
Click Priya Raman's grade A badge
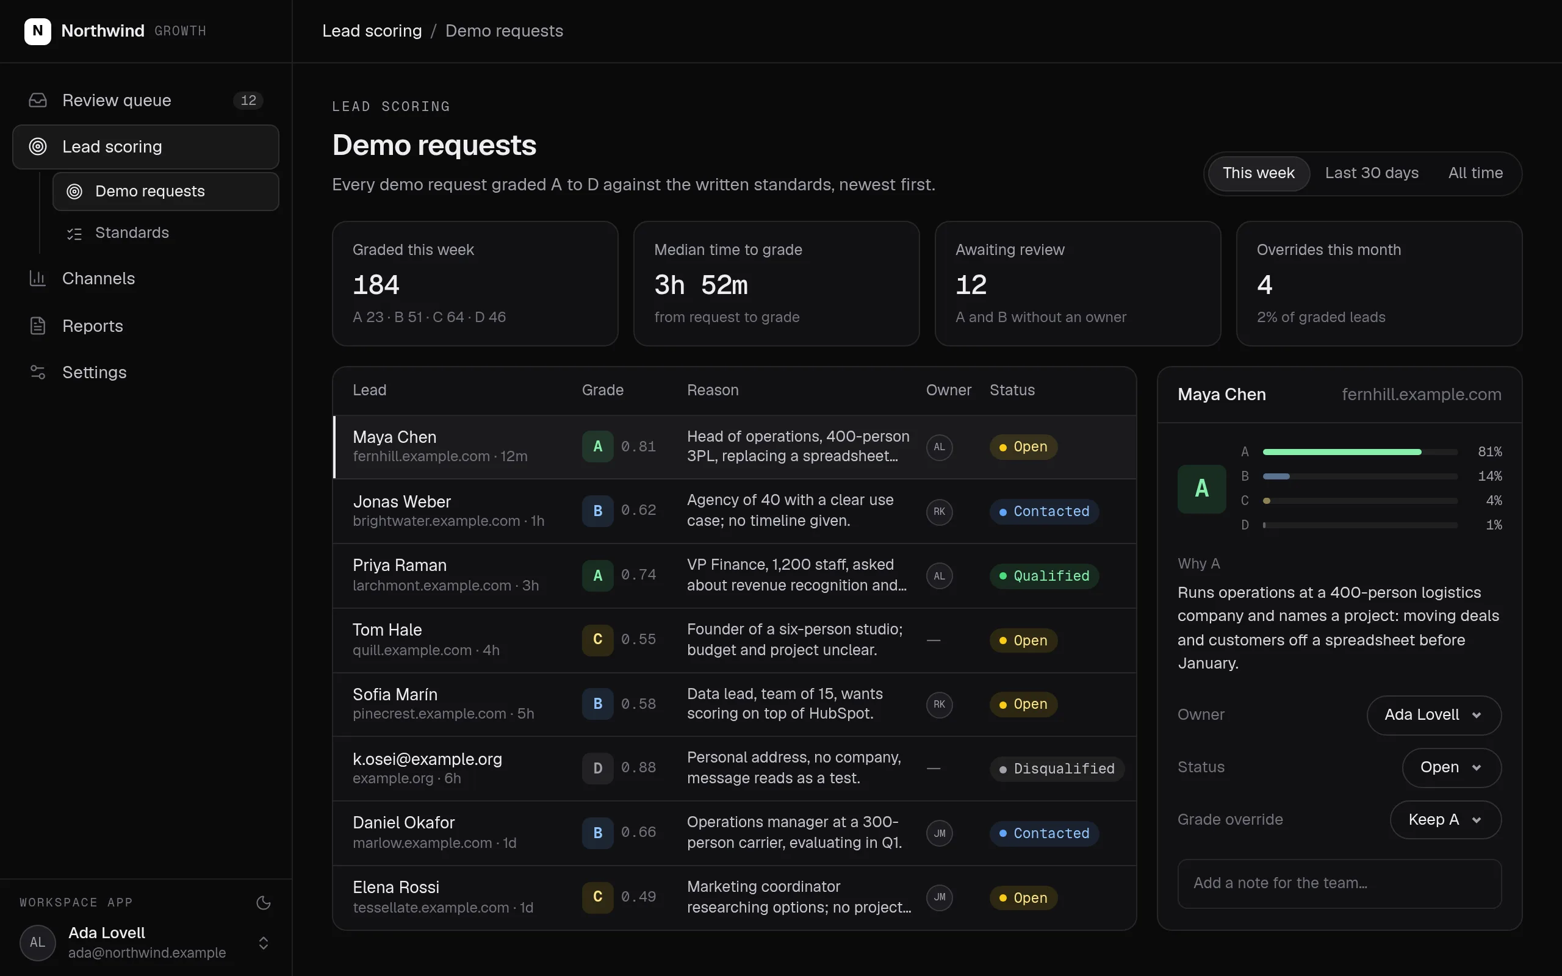598,575
